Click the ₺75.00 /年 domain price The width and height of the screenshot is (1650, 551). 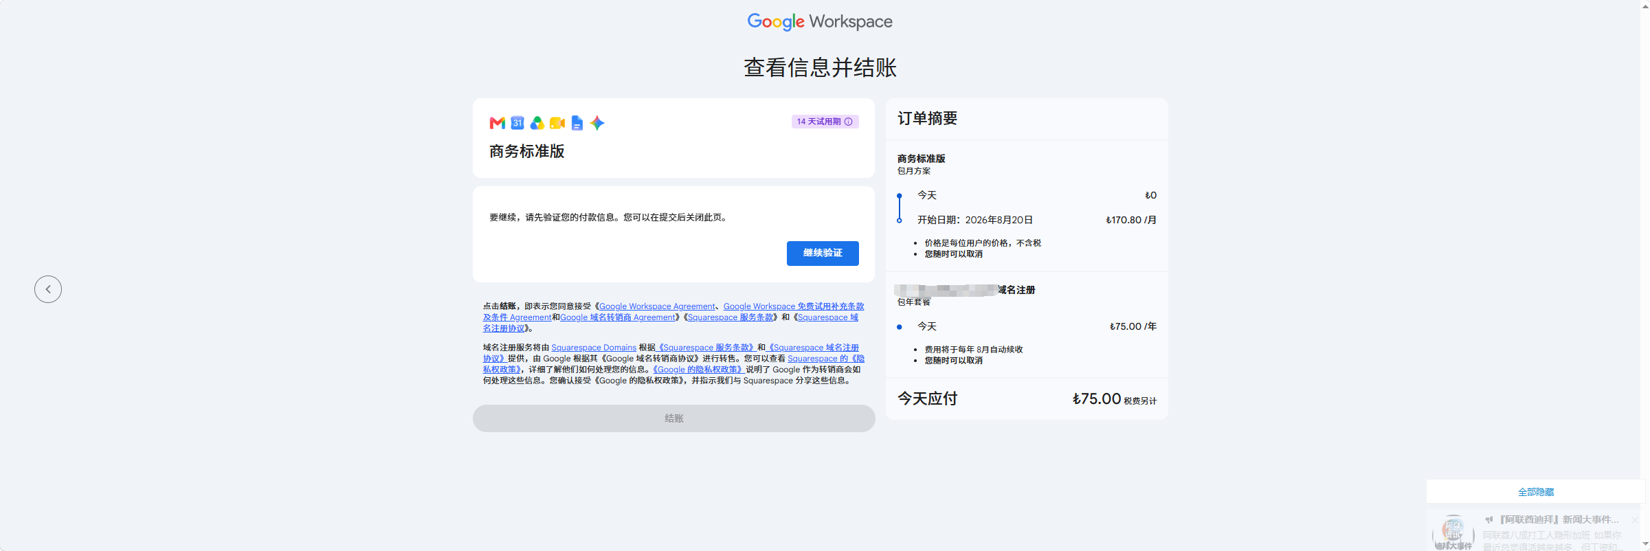click(x=1133, y=326)
